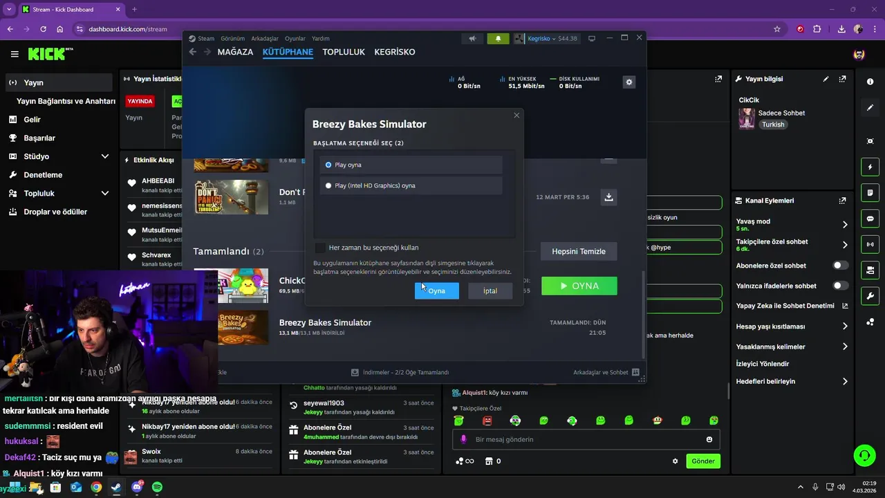Open Steam KÜTÜPHANE tab
885x498 pixels.
pos(288,52)
